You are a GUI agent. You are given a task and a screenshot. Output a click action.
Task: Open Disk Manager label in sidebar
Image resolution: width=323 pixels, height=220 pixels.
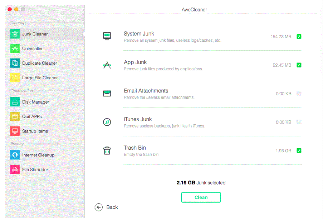tap(36, 102)
